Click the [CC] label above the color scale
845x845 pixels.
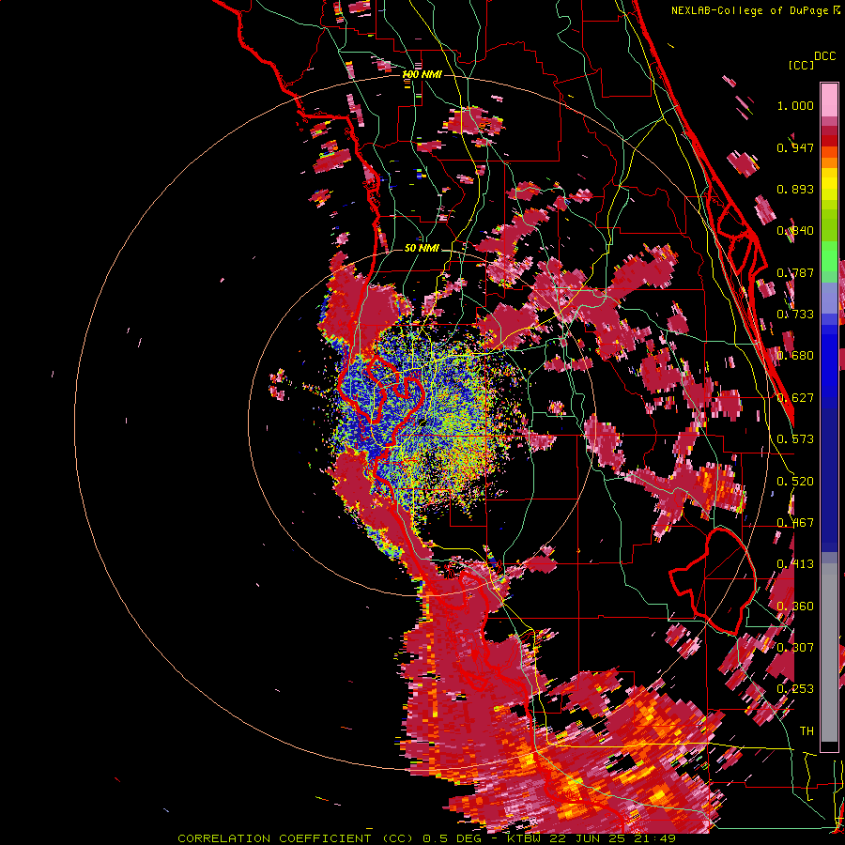(x=801, y=65)
